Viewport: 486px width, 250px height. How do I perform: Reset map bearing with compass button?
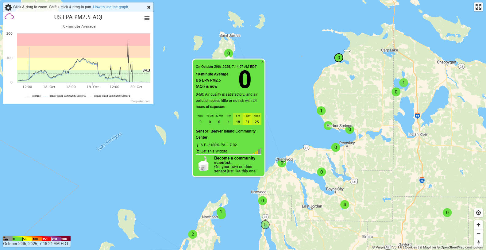(478, 242)
